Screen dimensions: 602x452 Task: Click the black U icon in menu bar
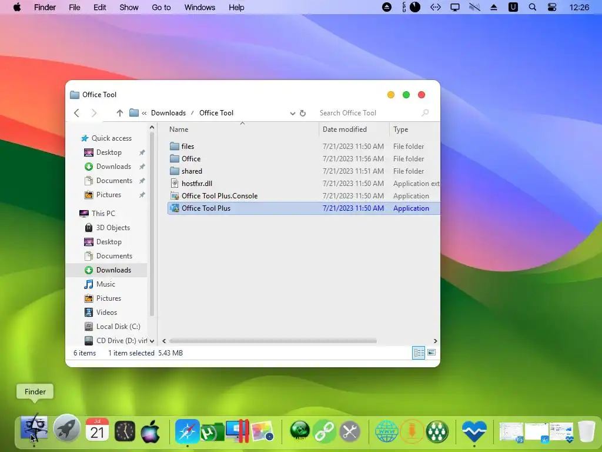513,7
